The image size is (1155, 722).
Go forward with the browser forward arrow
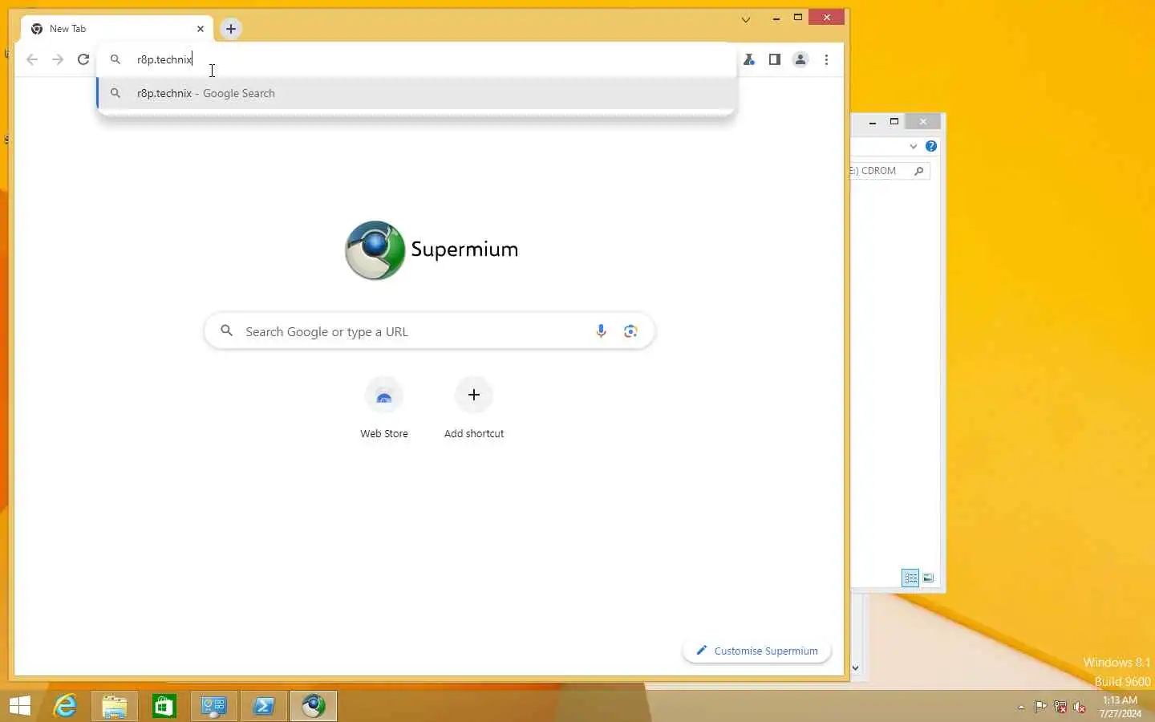(58, 59)
